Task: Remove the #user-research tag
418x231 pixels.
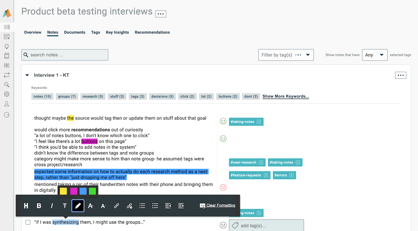Action: coord(261,162)
